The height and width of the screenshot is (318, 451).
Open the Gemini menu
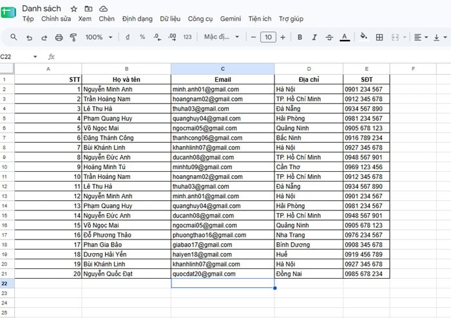click(x=231, y=19)
